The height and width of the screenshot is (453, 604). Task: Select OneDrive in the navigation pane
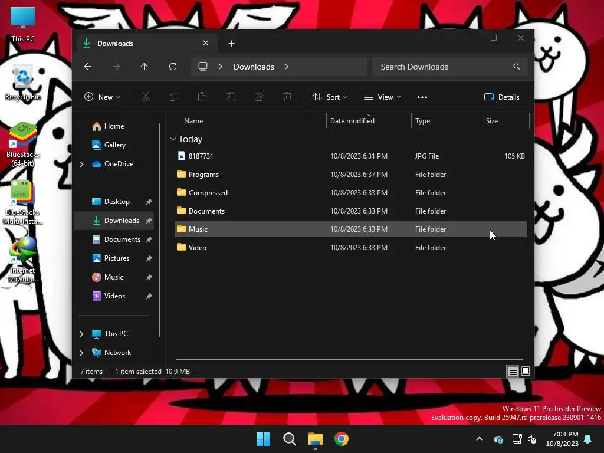pyautogui.click(x=119, y=164)
